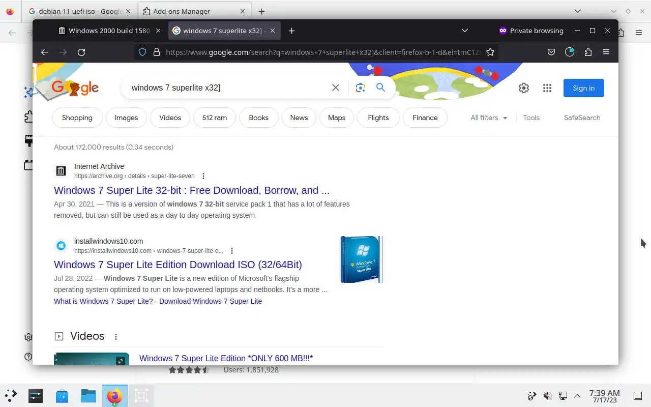This screenshot has height=407, width=651.
Task: Bookmark this page with star icon
Action: 490,52
